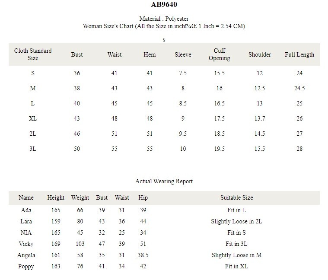Select the Hip column header
The image size is (328, 280).
(x=143, y=198)
